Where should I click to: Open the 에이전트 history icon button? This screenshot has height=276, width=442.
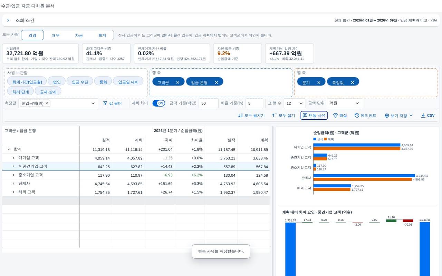pos(365,116)
